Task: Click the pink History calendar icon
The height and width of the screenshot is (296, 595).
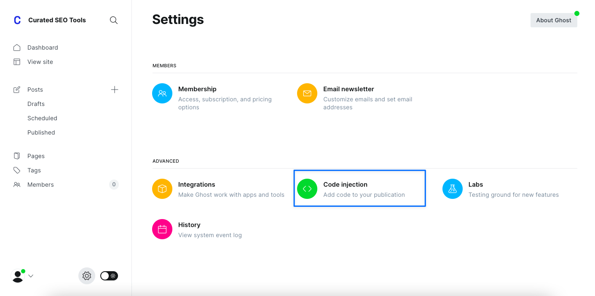Action: tap(162, 229)
